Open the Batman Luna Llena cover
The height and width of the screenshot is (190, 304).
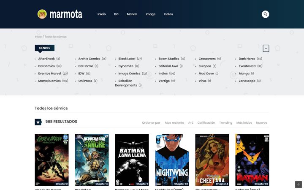point(132,160)
